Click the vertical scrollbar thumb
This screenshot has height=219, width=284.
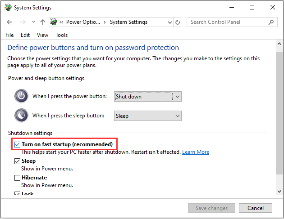coord(279,113)
